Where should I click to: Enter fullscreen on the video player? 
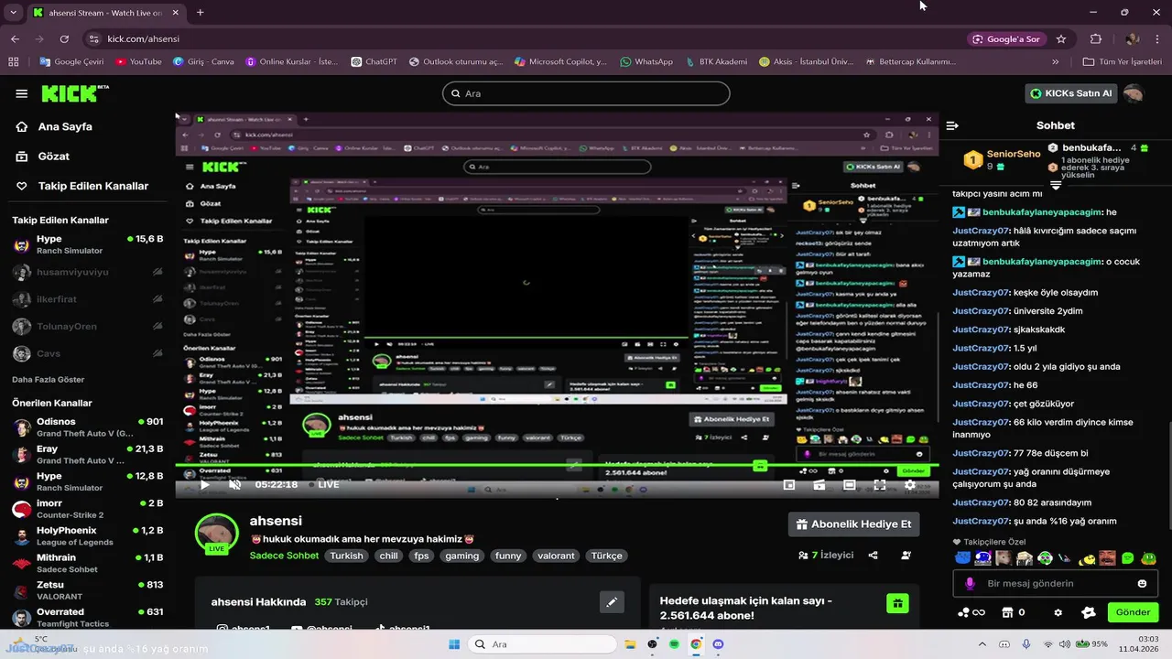tap(880, 485)
